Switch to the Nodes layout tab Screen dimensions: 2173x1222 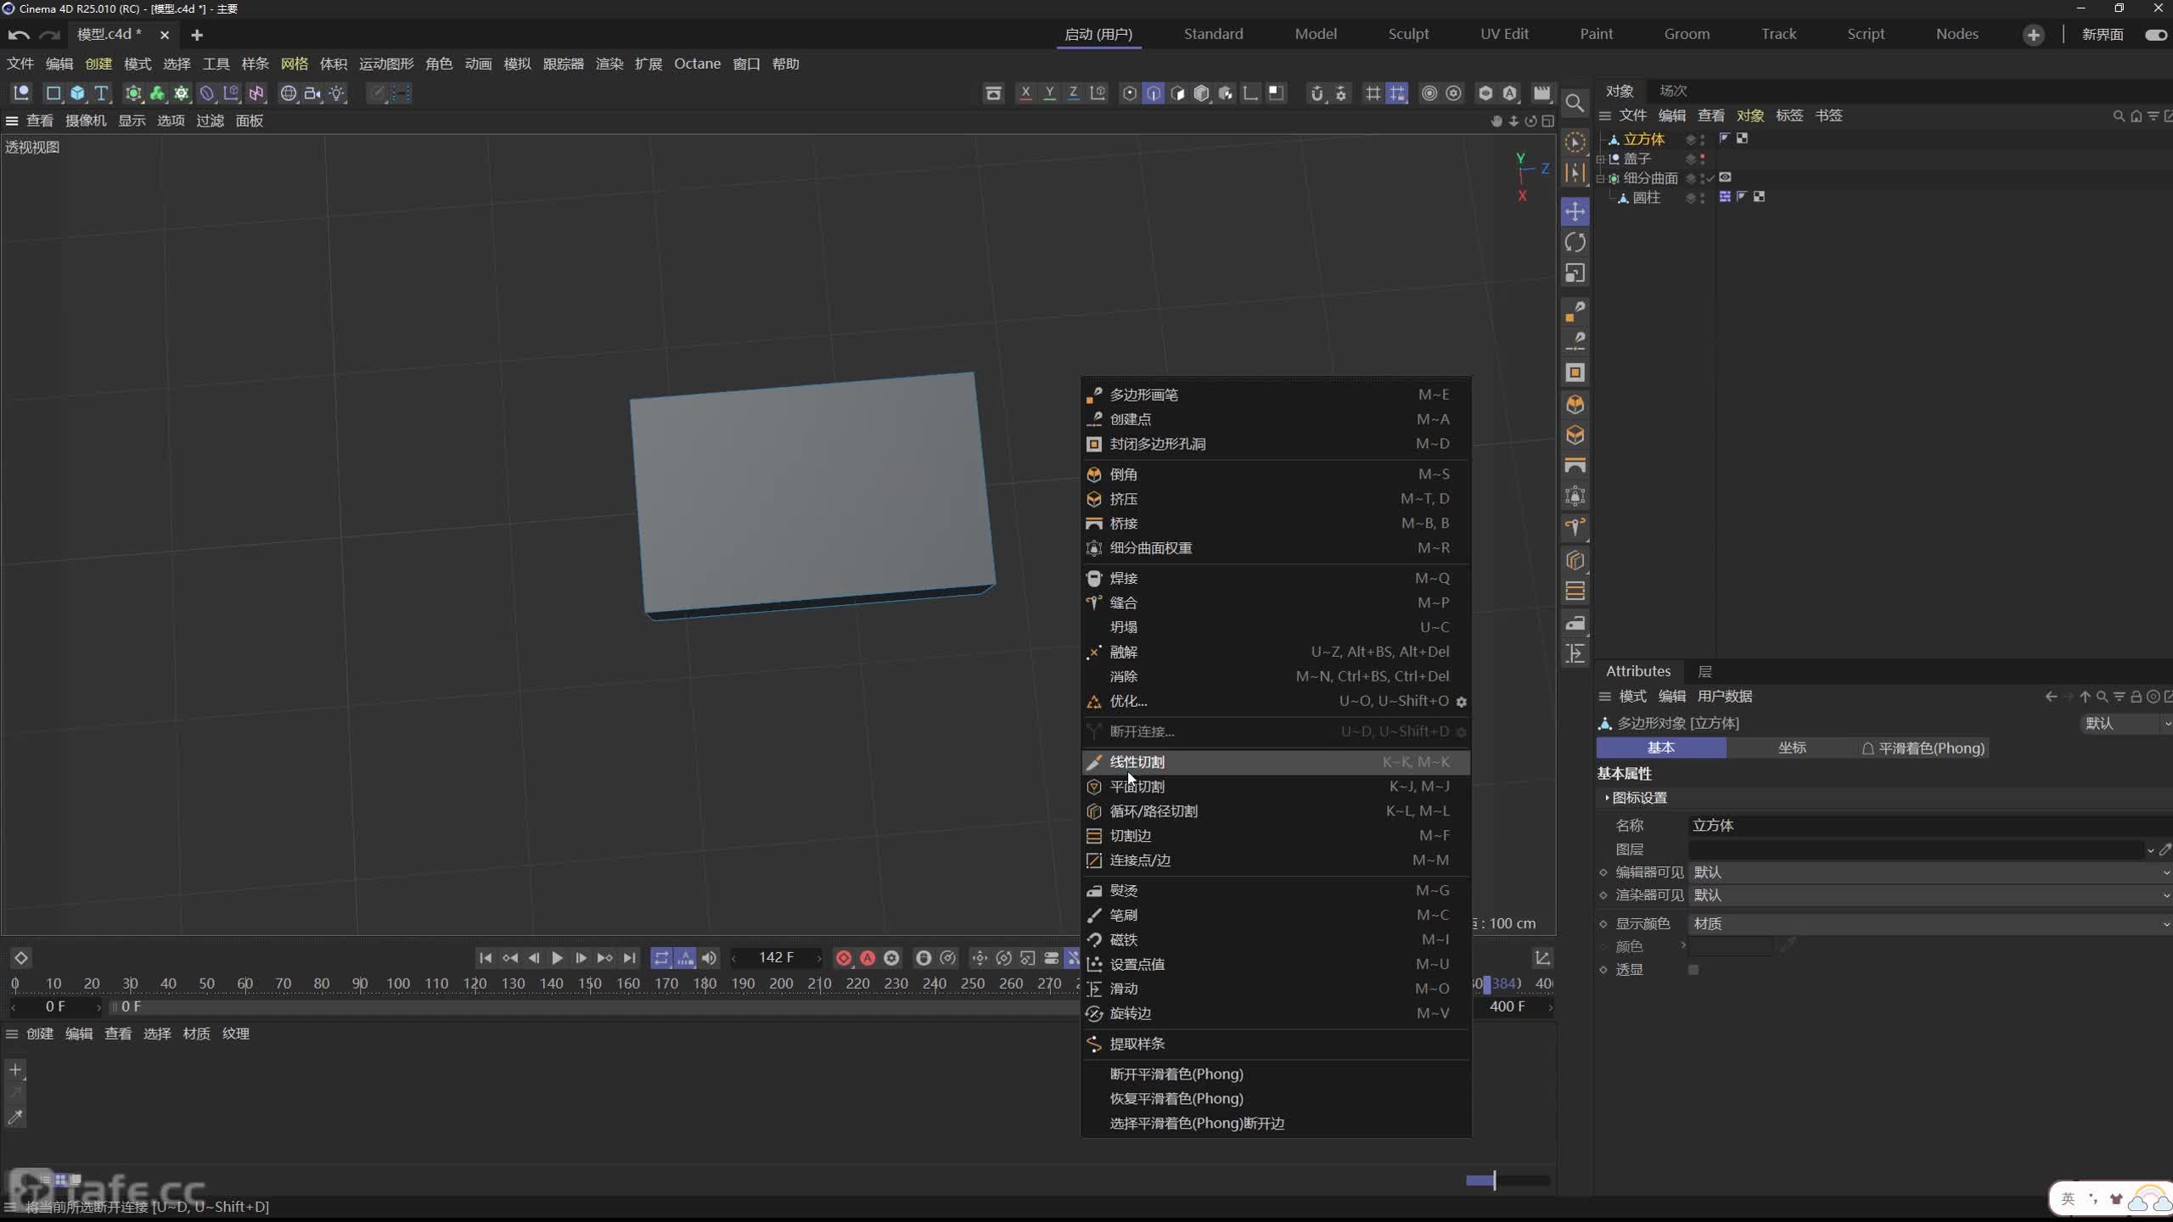pyautogui.click(x=1957, y=34)
